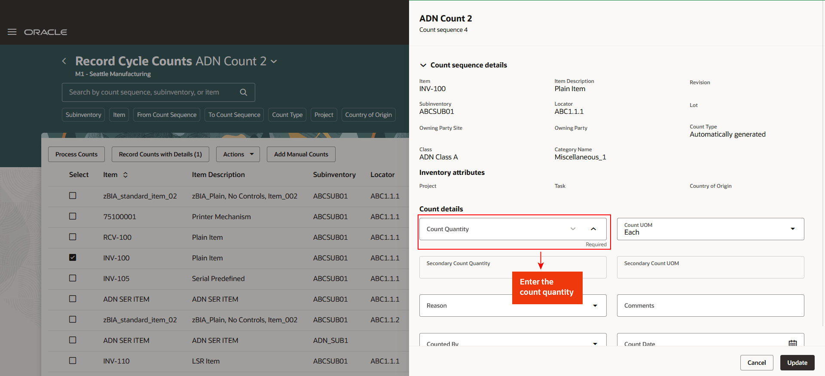Screen dimensions: 825x376
Task: Uncheck the INV-100 row checkbox
Action: click(x=73, y=257)
